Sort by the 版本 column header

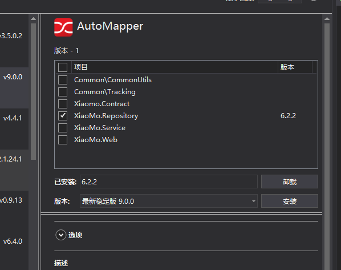(x=295, y=67)
